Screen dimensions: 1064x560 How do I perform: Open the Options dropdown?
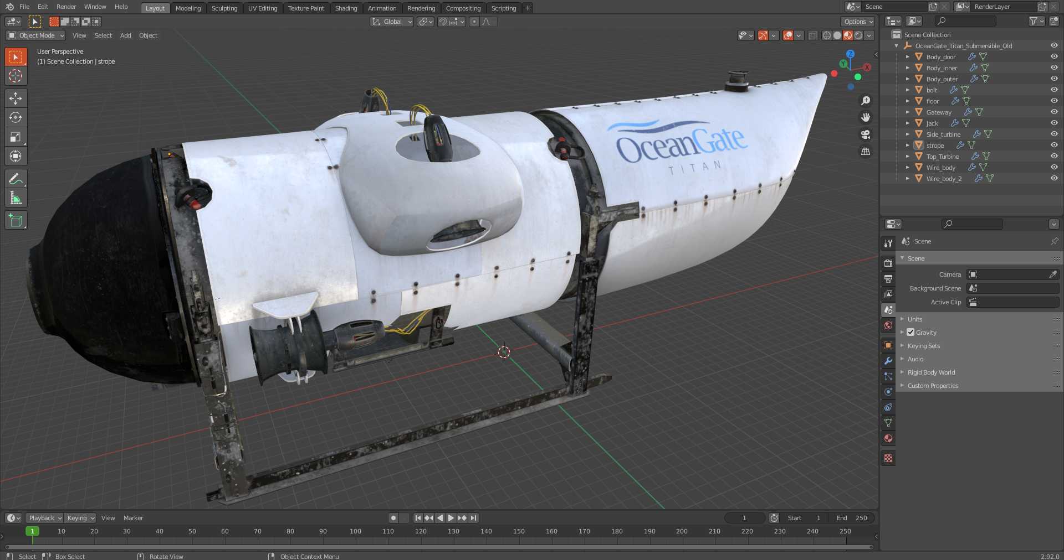[858, 22]
